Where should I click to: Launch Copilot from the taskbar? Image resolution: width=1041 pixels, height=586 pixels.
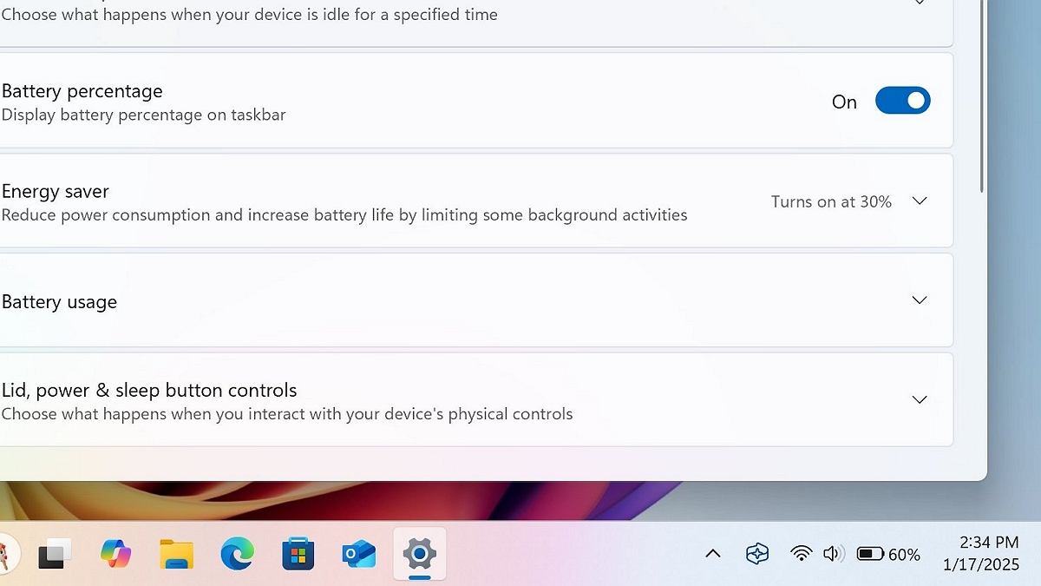point(115,553)
